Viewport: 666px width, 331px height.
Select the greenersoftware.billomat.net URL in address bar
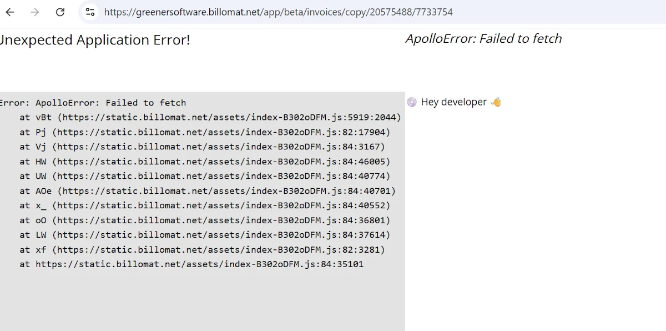point(278,12)
